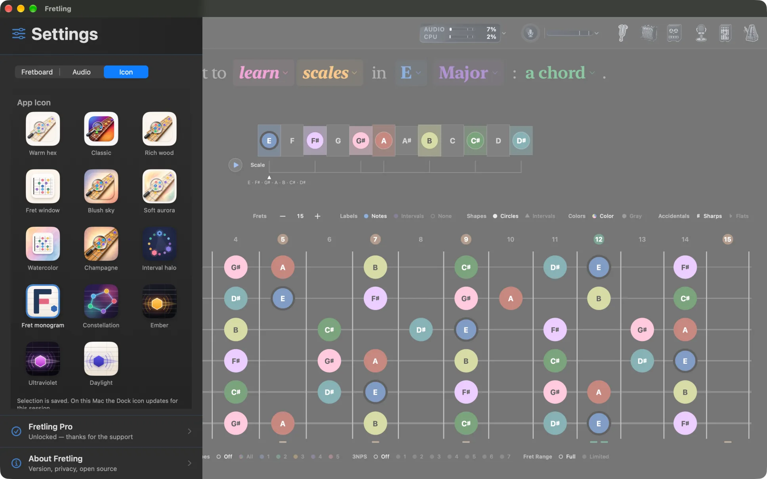The height and width of the screenshot is (479, 767).
Task: Set 3NPS to Off
Action: click(x=382, y=456)
